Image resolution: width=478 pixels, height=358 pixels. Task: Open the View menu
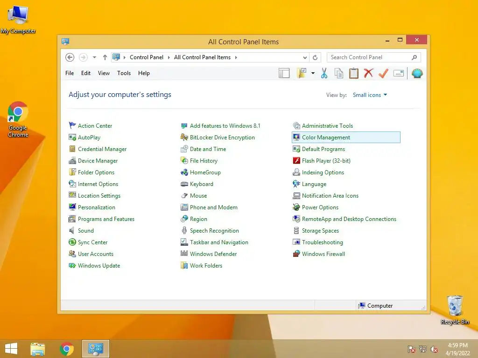pyautogui.click(x=104, y=73)
